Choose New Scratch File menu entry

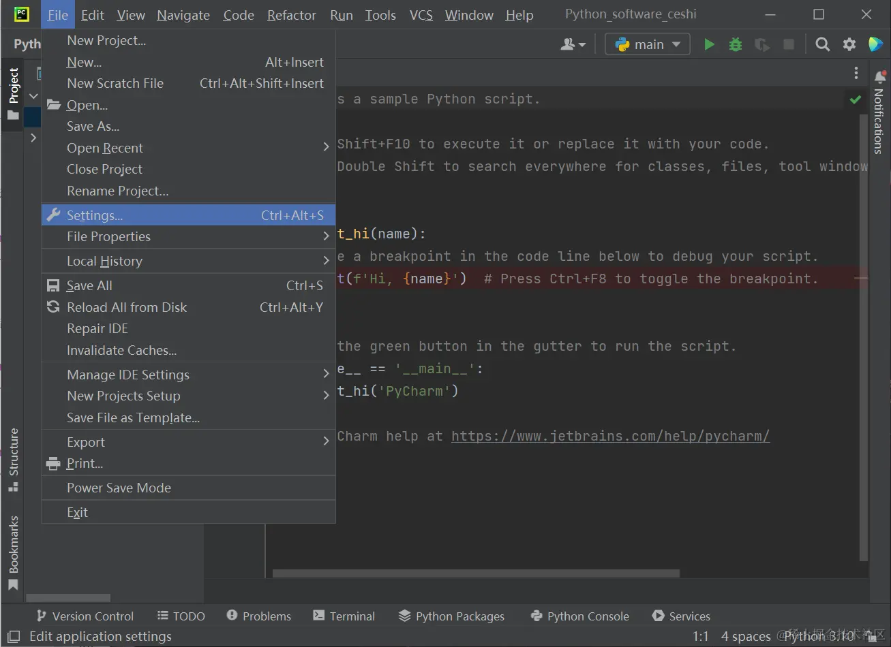pos(189,83)
